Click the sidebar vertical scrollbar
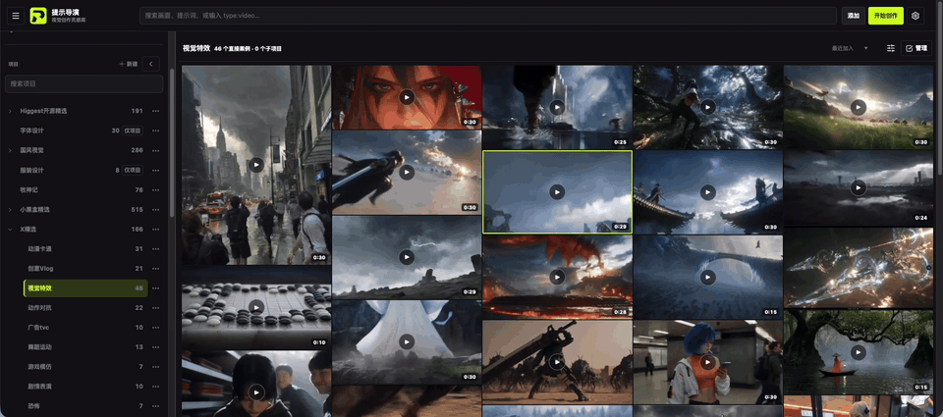 click(173, 144)
